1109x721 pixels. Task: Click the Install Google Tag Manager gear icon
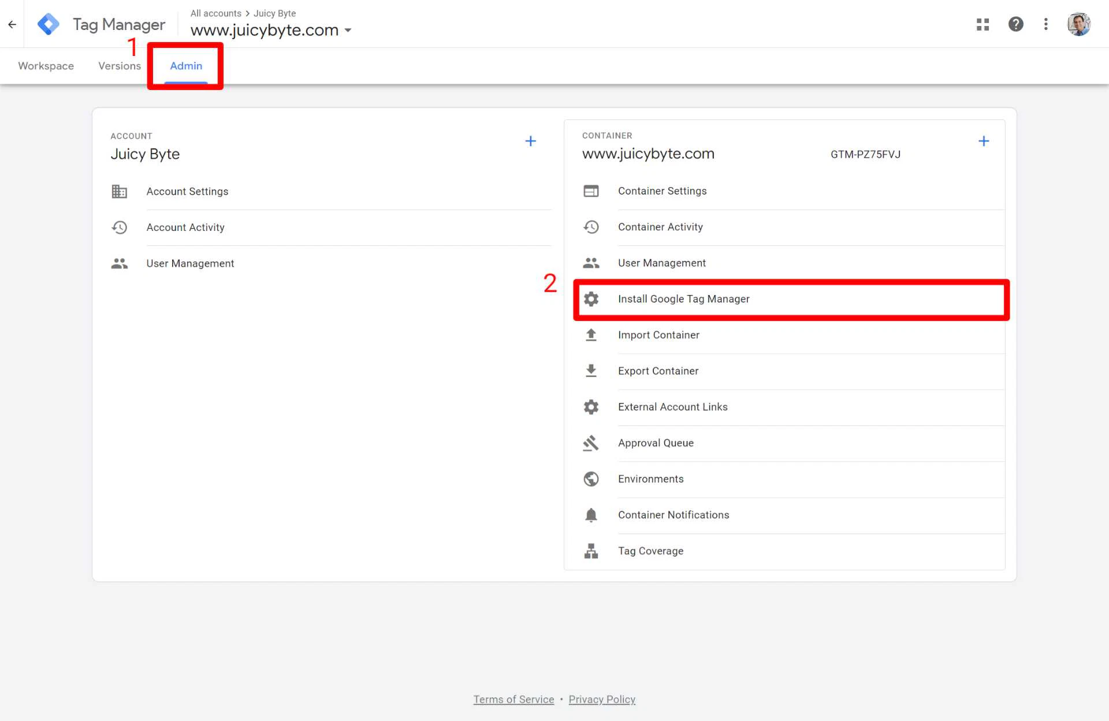[x=591, y=299]
